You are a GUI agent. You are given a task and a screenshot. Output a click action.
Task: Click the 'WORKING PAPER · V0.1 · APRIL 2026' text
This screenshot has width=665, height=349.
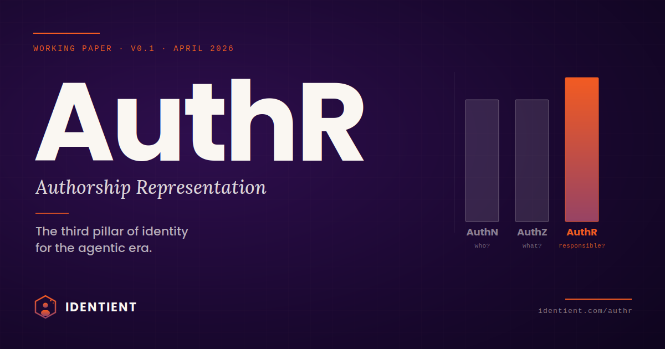(x=134, y=49)
